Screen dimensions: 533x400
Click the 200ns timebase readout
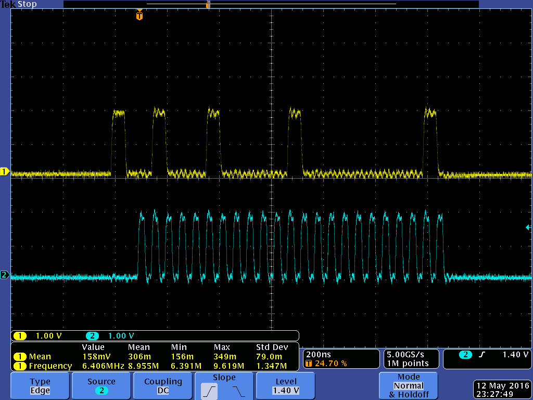(x=318, y=355)
